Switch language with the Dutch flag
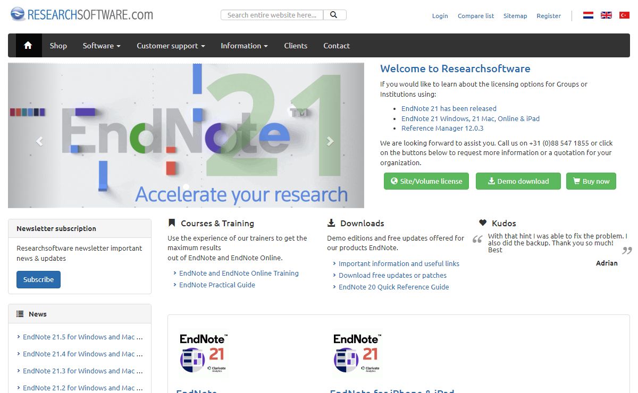 pyautogui.click(x=588, y=15)
